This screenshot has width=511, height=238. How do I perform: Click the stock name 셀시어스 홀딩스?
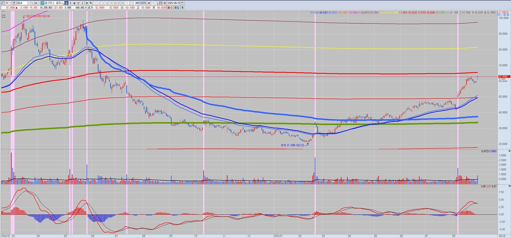click(x=54, y=3)
